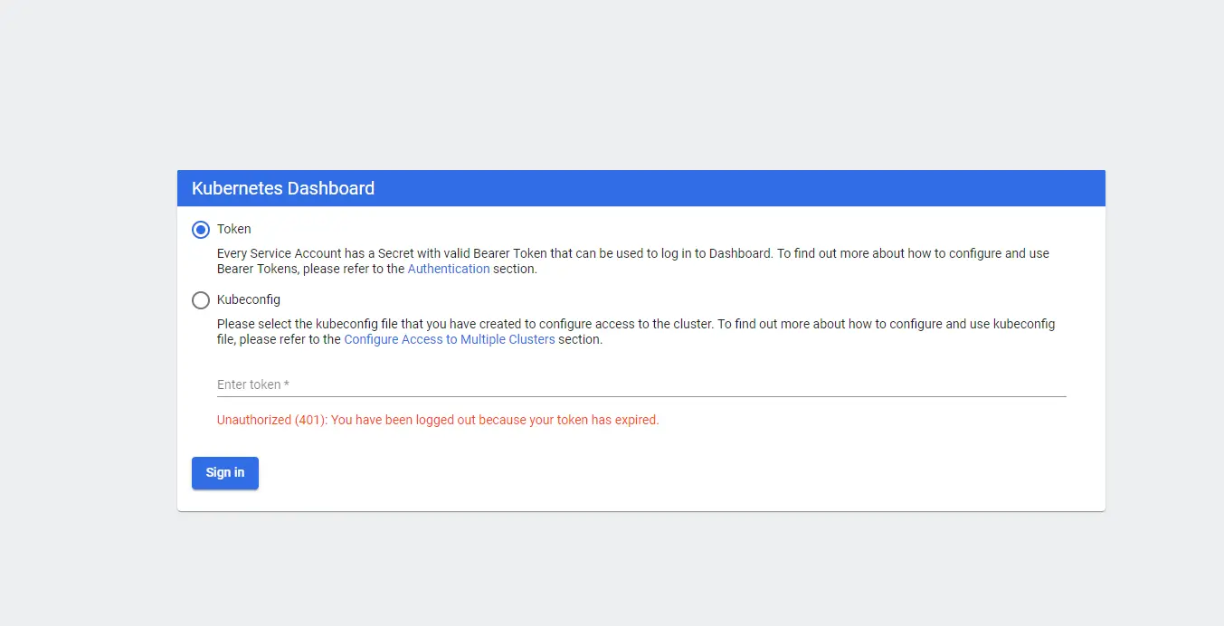The width and height of the screenshot is (1224, 626).
Task: Click the Unauthorized (401) error message
Action: point(438,420)
